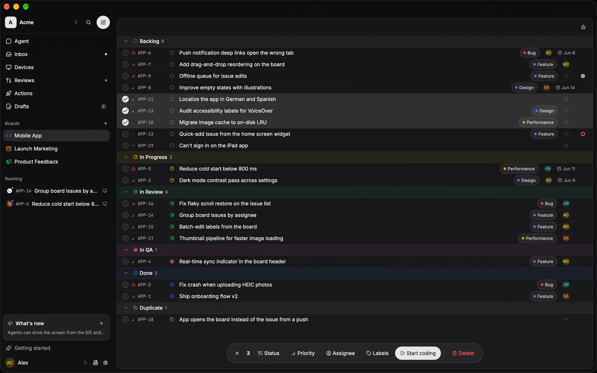Open device icon for running APP-14 session

[x=105, y=191]
